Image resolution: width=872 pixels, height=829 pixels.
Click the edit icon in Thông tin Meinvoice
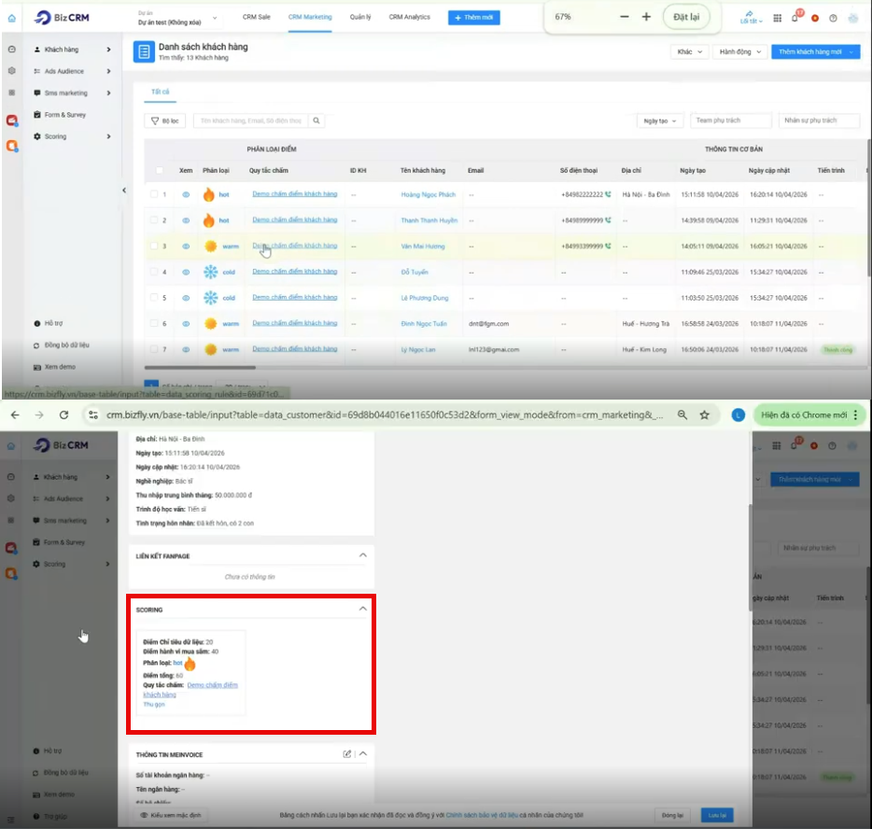pyautogui.click(x=347, y=754)
